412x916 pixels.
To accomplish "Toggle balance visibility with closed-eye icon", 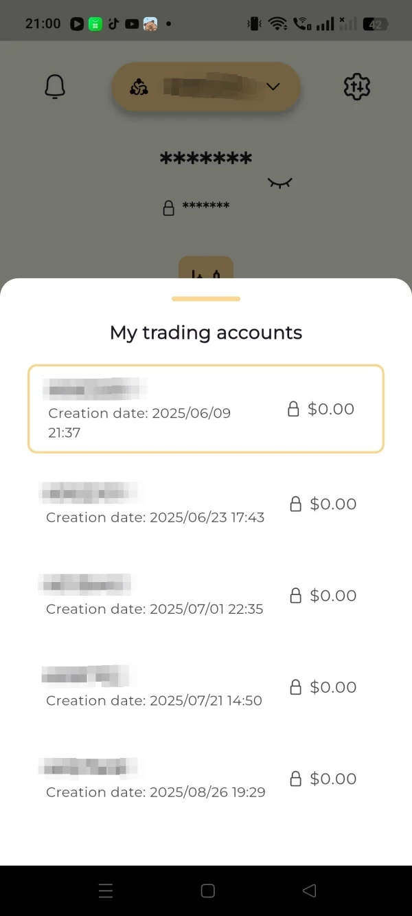I will pyautogui.click(x=279, y=183).
